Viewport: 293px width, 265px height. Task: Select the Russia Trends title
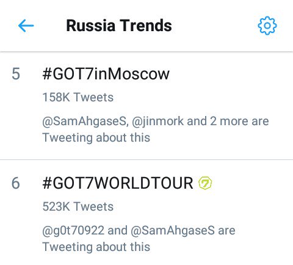tap(119, 26)
